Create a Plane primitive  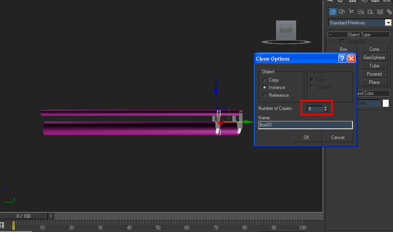(374, 82)
